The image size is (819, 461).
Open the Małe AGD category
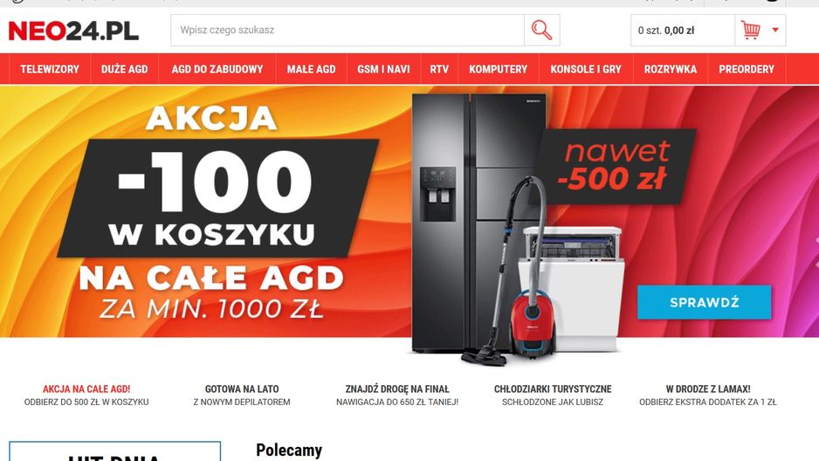[312, 69]
